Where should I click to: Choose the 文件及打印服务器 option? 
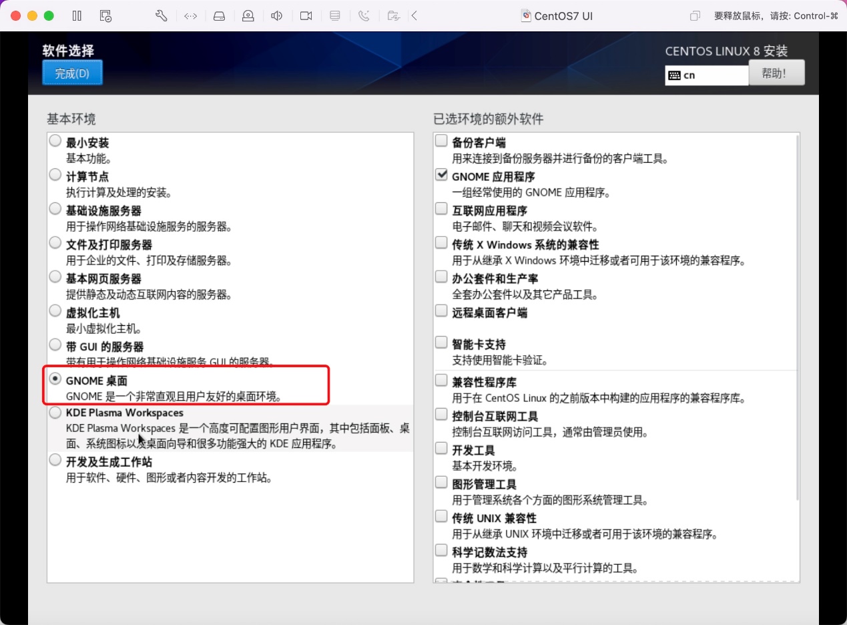[55, 244]
